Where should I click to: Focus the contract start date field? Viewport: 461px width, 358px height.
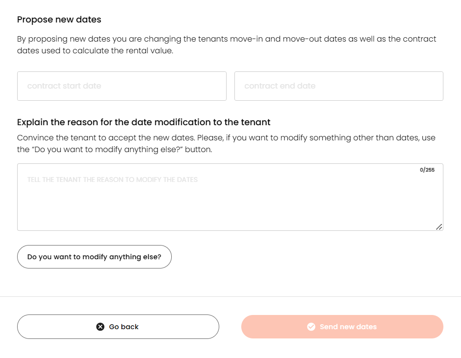click(x=122, y=86)
